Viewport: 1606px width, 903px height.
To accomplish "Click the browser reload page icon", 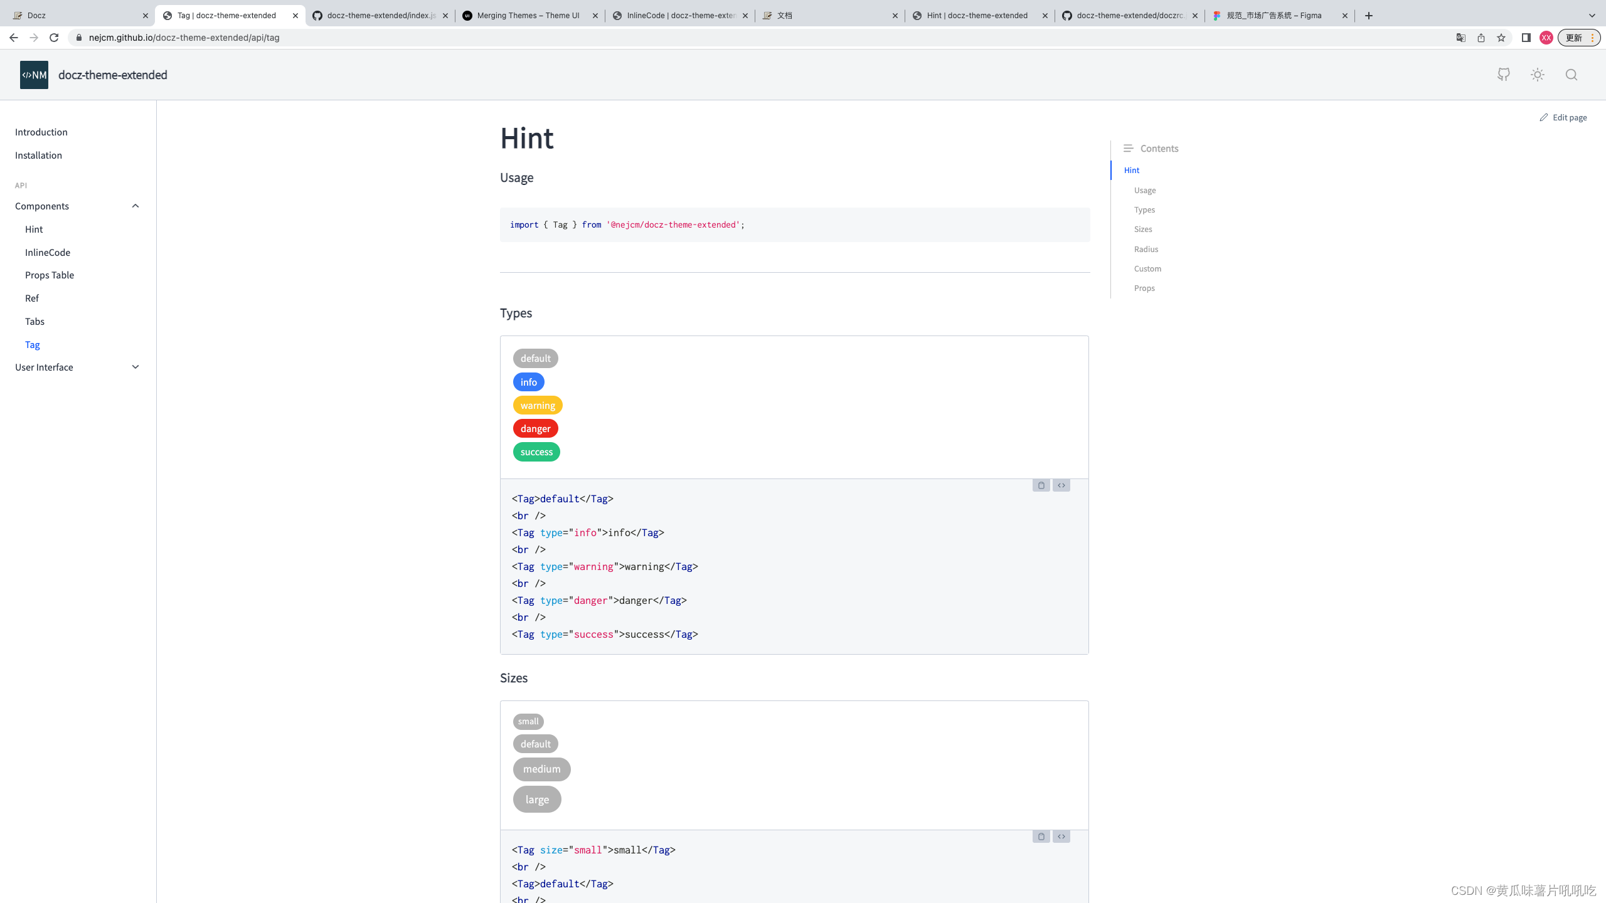I will tap(54, 38).
